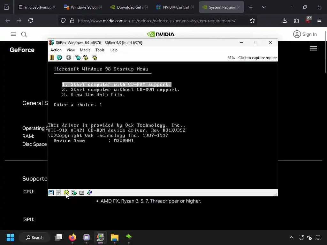327x245 pixels.
Task: Click option 2 Start without CD-ROM support
Action: [121, 90]
